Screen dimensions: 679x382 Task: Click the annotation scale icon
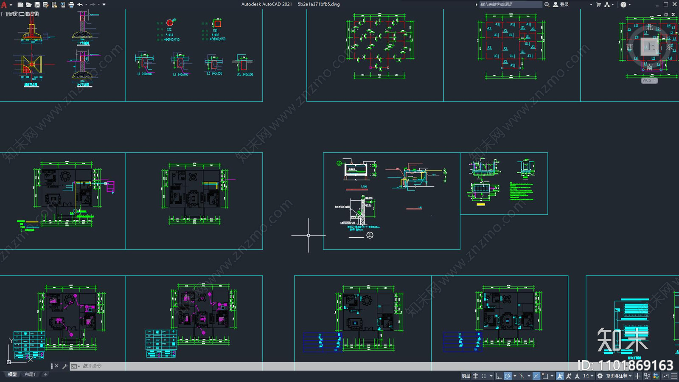[577, 376]
